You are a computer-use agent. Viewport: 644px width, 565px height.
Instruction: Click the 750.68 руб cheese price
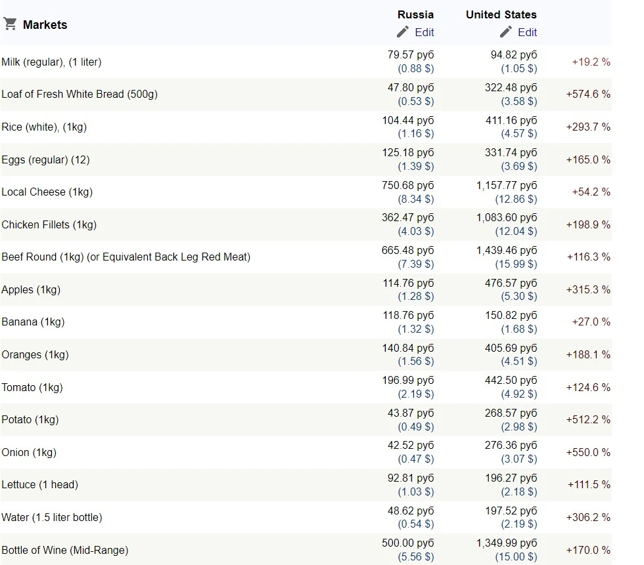[408, 186]
